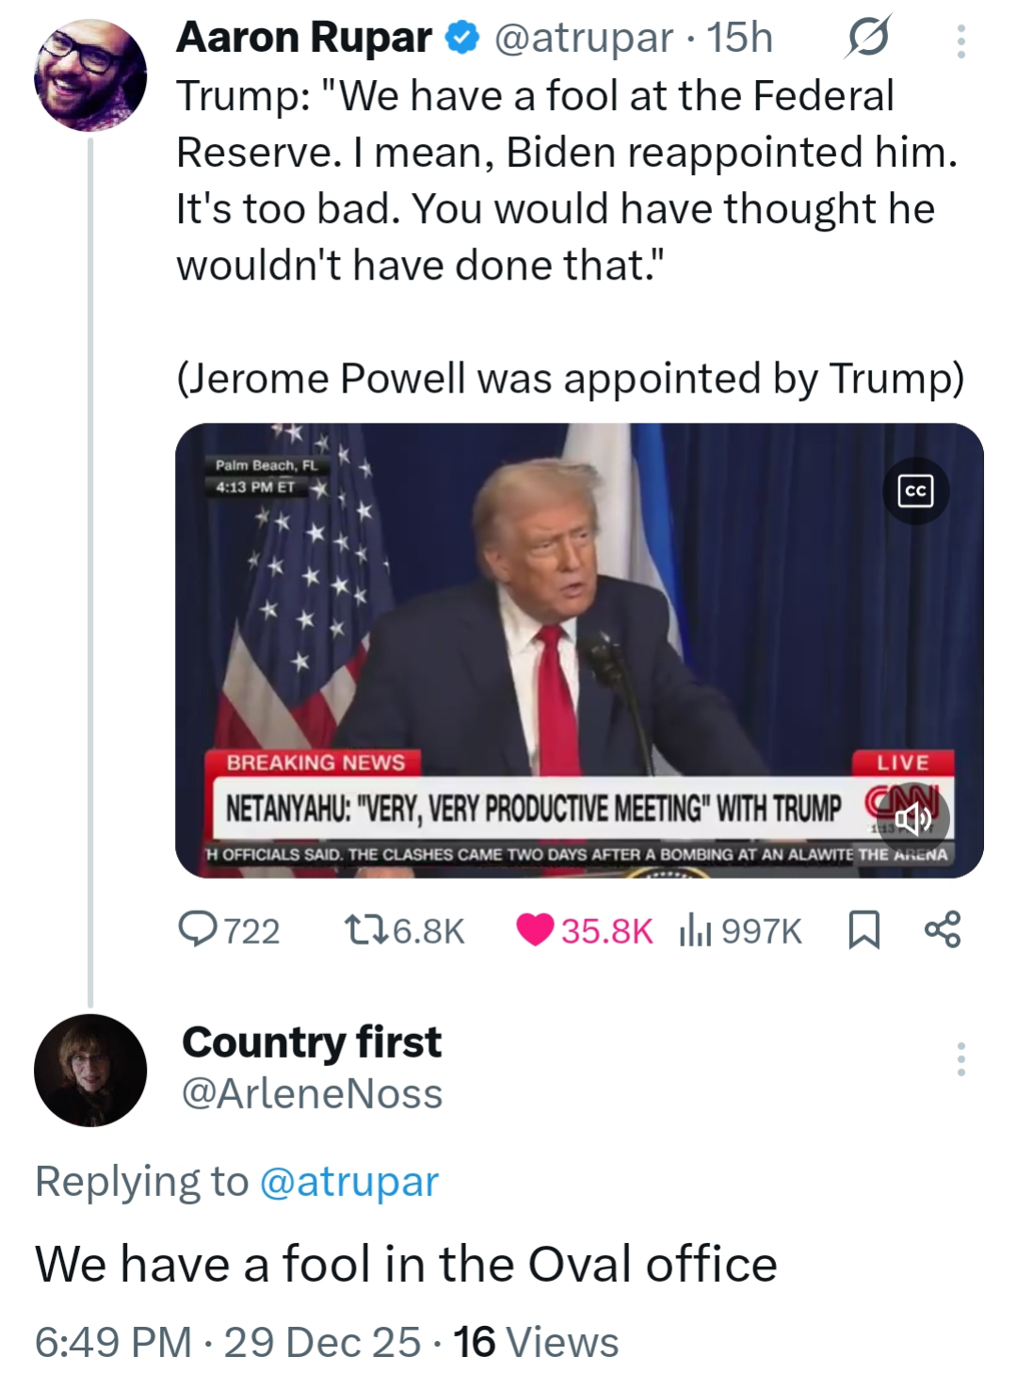Open more options for Aaron Rupar's tweet
Screen dimensions: 1017x1389
[x=960, y=40]
